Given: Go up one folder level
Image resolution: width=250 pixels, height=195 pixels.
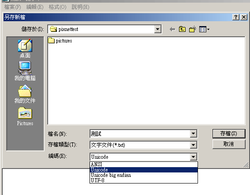Looking at the screenshot, I should click(x=182, y=29).
